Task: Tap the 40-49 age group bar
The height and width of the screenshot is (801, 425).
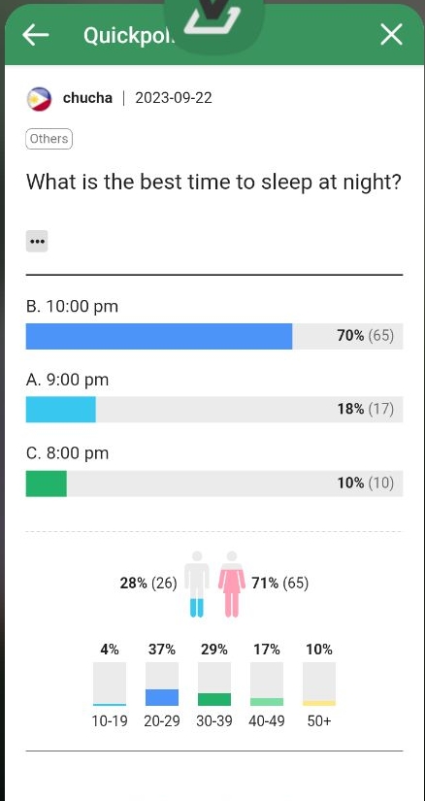Action: click(267, 684)
